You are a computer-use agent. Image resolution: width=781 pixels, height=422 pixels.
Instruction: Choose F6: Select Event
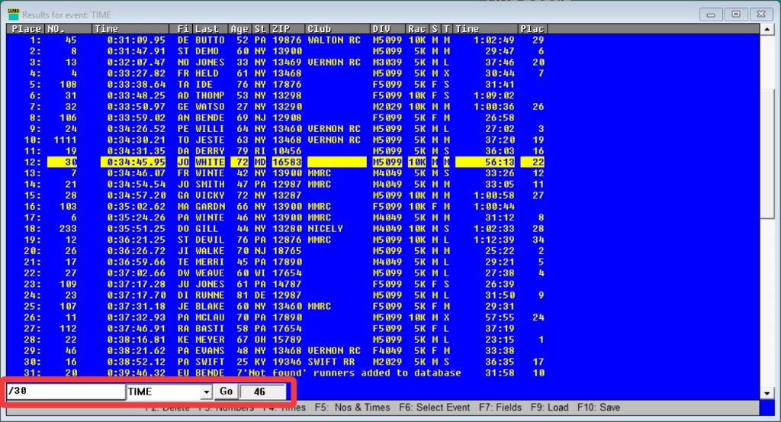pyautogui.click(x=434, y=408)
